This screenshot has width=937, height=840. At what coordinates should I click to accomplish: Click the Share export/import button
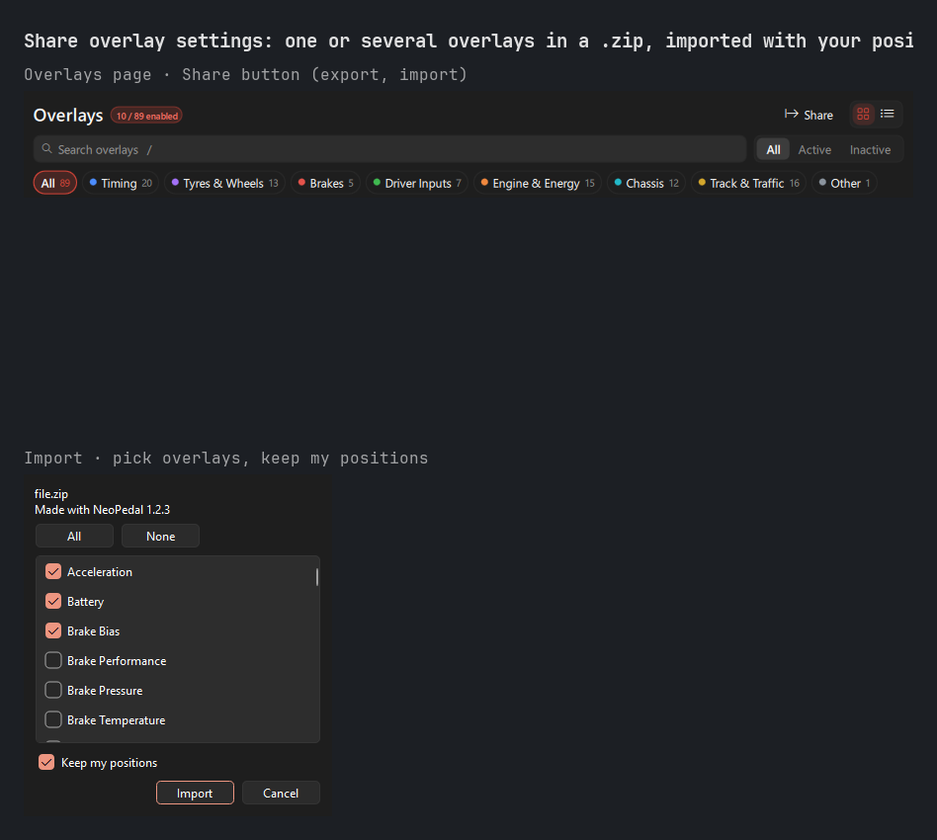coord(809,115)
